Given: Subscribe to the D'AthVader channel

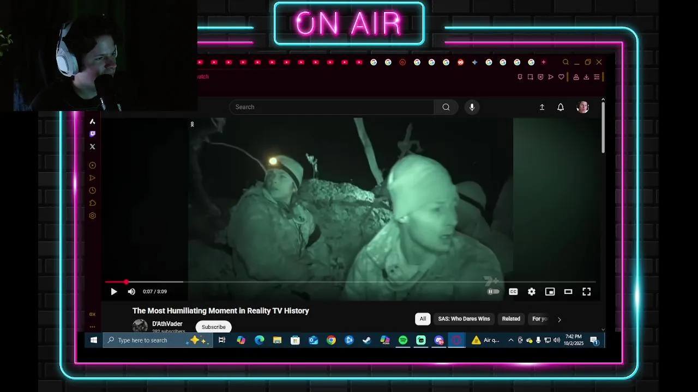Looking at the screenshot, I should (214, 327).
